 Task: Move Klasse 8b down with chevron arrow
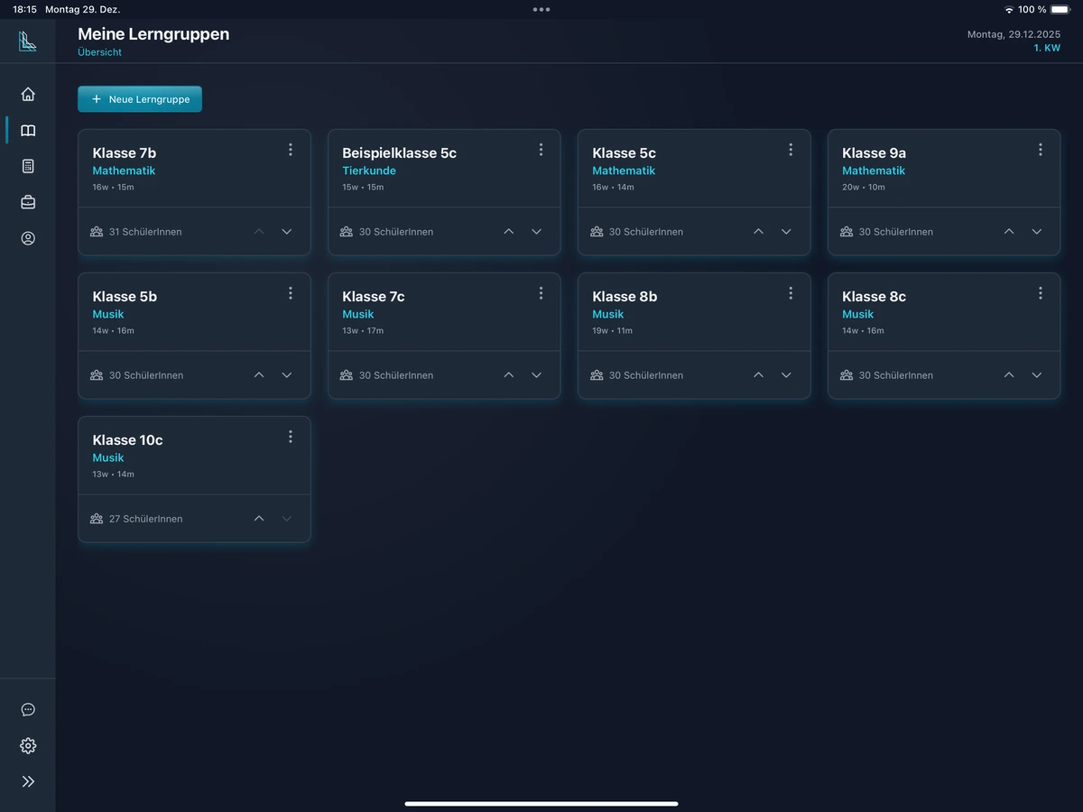point(786,375)
